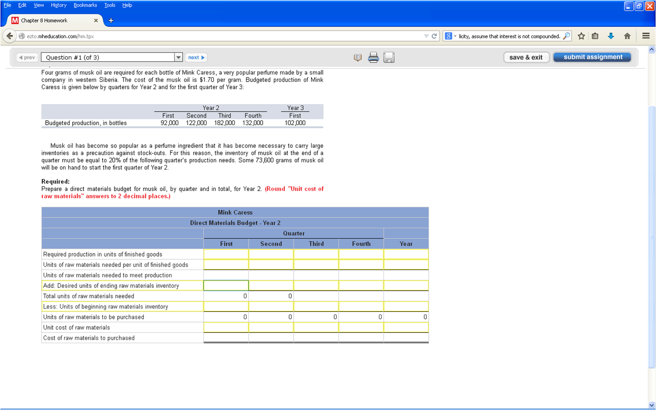Advance to the next question
The width and height of the screenshot is (656, 410).
tap(196, 57)
